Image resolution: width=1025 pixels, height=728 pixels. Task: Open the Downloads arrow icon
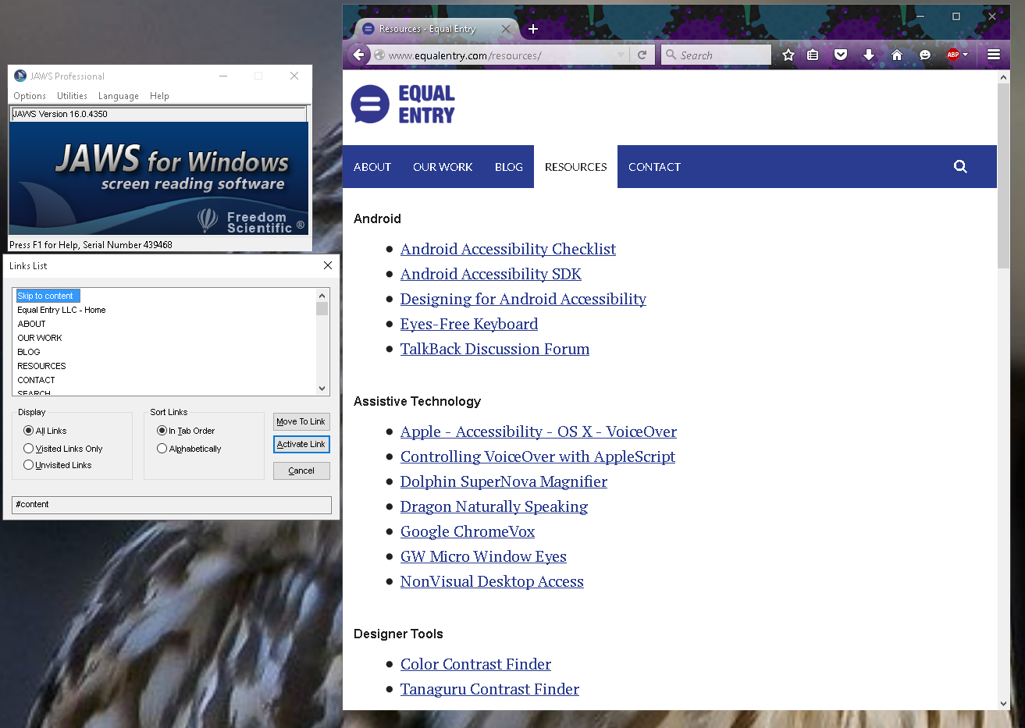869,55
